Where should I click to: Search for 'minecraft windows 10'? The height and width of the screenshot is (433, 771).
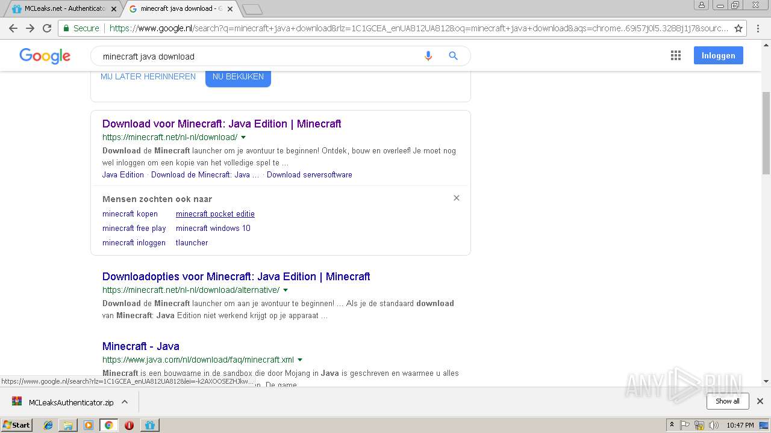(x=213, y=229)
